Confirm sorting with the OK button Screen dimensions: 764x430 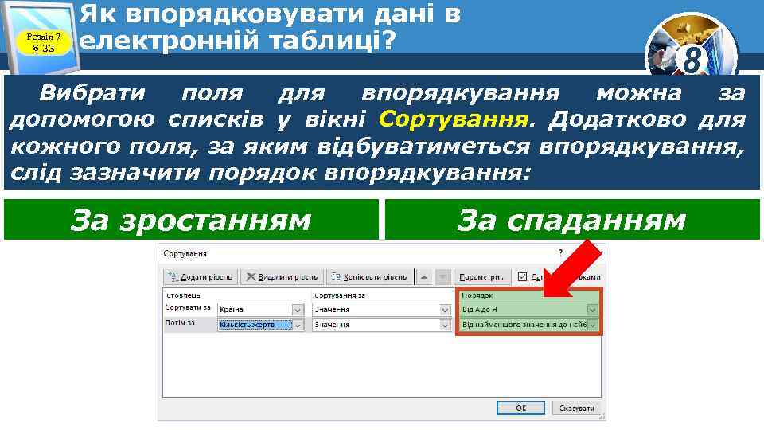[520, 408]
